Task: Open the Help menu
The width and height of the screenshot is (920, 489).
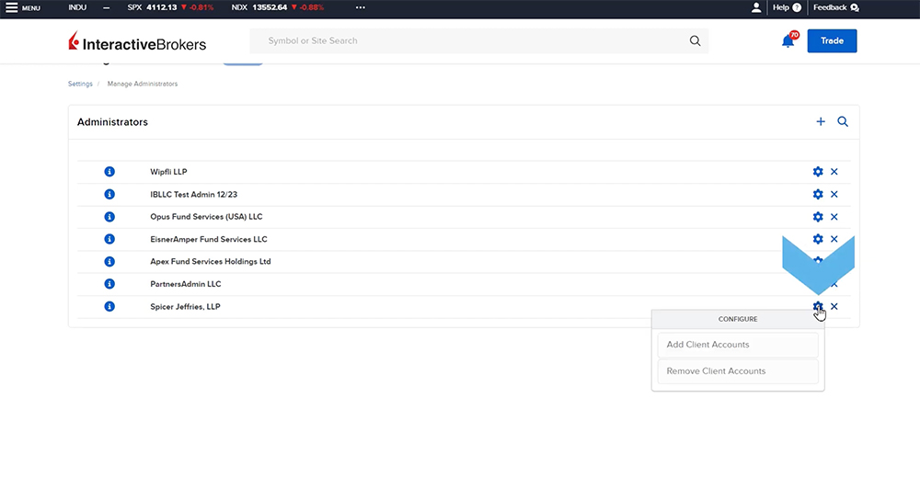Action: click(x=787, y=7)
